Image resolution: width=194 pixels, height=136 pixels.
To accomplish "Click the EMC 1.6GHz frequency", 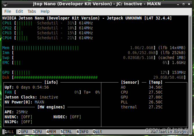I will (x=179, y=62).
